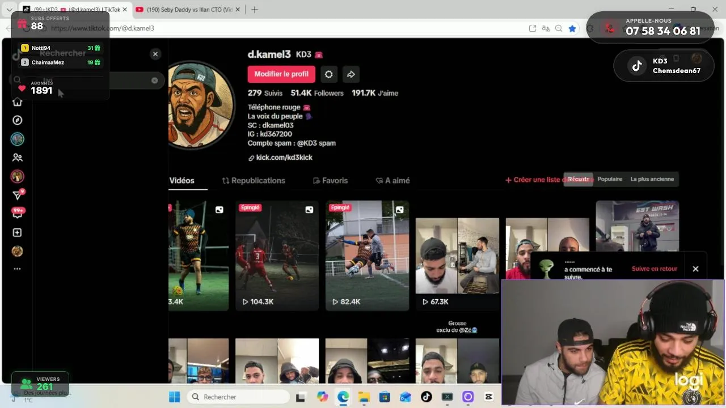Open the TikTok app on the taskbar

426,397
